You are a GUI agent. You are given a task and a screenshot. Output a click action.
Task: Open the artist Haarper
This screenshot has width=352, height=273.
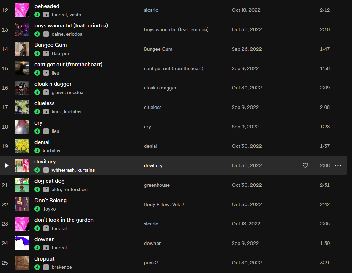(x=60, y=53)
